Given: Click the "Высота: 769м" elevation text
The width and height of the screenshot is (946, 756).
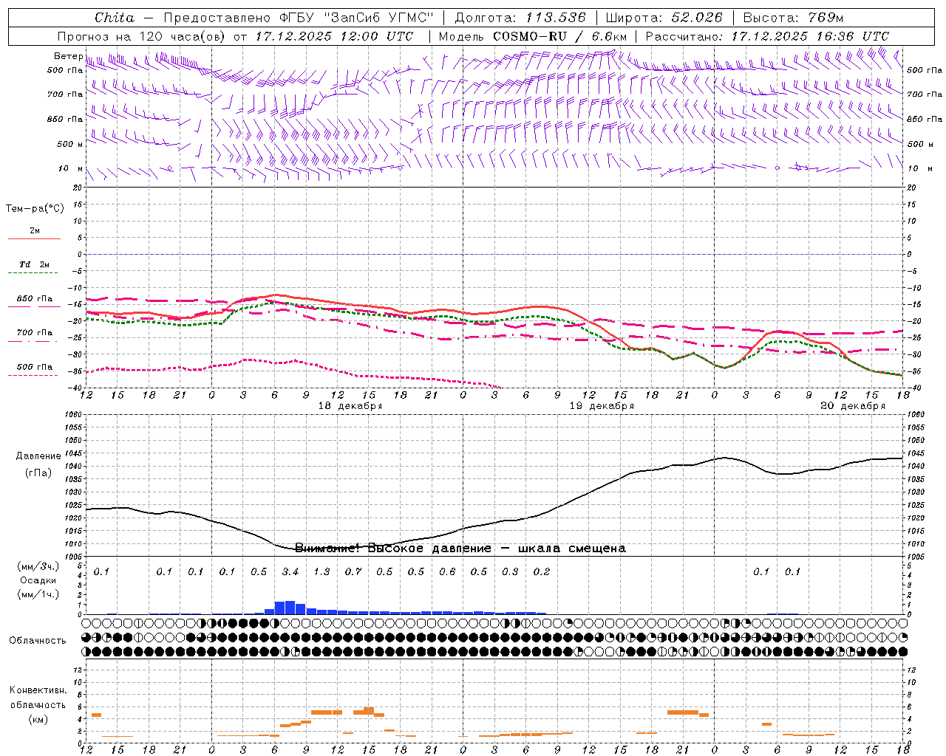Looking at the screenshot, I should pos(793,17).
